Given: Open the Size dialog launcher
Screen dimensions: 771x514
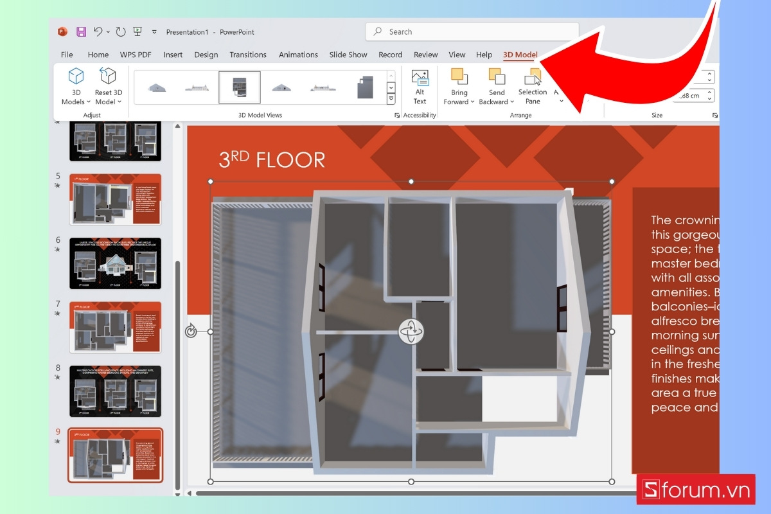Looking at the screenshot, I should 714,116.
